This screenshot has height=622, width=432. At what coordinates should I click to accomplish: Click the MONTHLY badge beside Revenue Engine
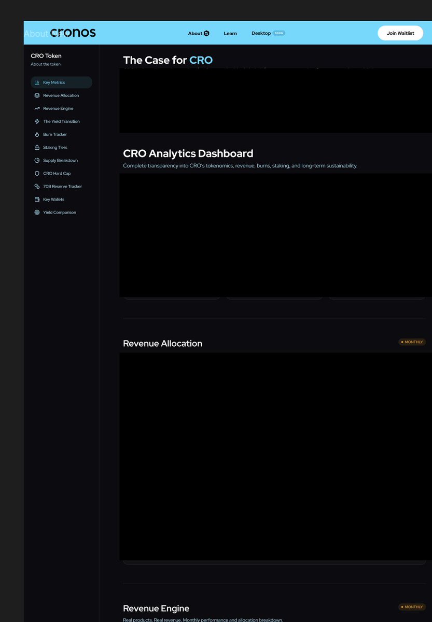(x=412, y=607)
